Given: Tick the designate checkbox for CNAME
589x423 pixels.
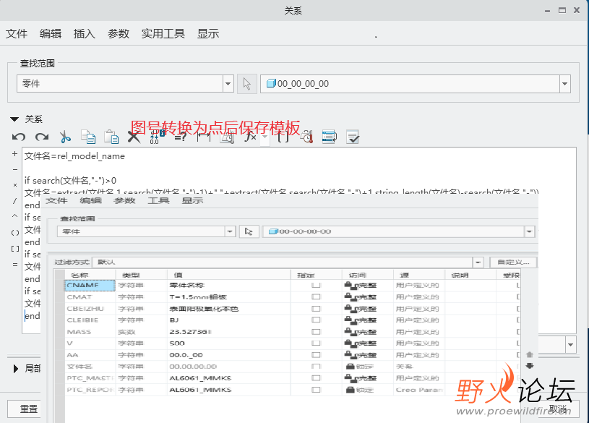Looking at the screenshot, I should point(316,285).
